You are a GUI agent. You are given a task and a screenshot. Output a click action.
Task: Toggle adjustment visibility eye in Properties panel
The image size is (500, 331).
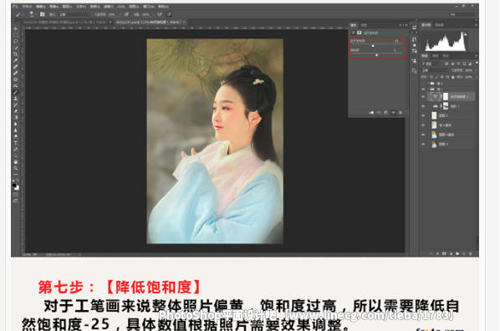393,112
